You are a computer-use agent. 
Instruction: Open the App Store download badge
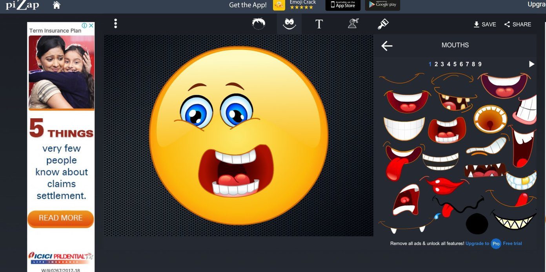click(x=343, y=5)
